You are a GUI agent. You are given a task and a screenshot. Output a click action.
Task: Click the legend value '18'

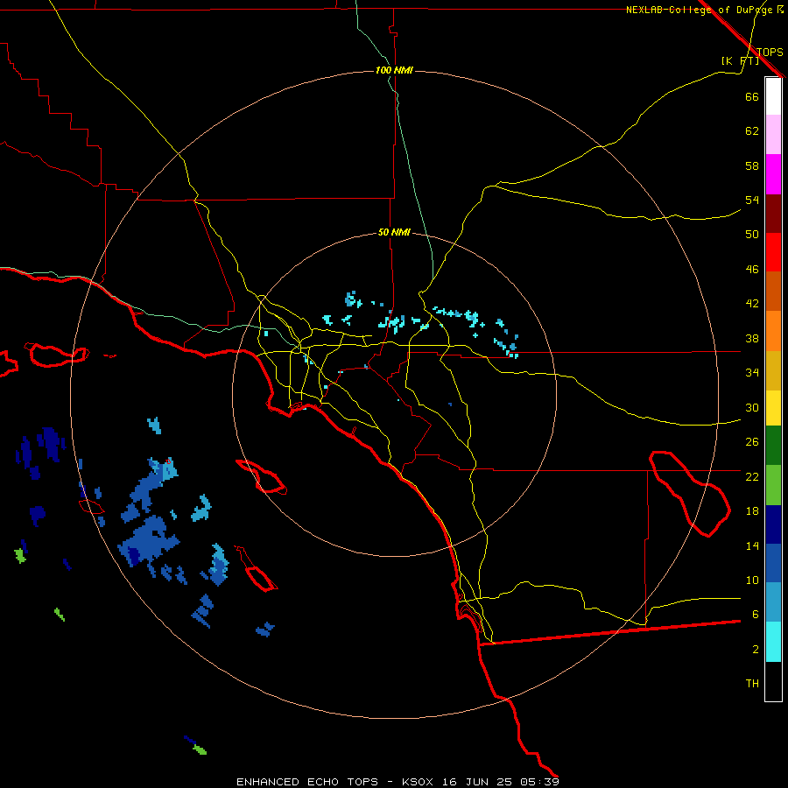752,511
